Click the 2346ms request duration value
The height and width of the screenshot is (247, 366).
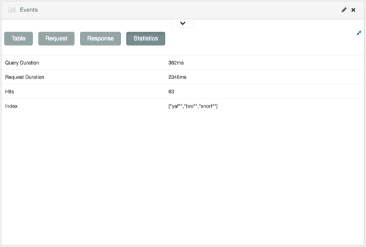coord(178,77)
